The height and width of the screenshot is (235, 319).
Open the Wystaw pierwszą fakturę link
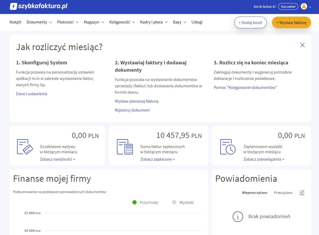pyautogui.click(x=137, y=101)
